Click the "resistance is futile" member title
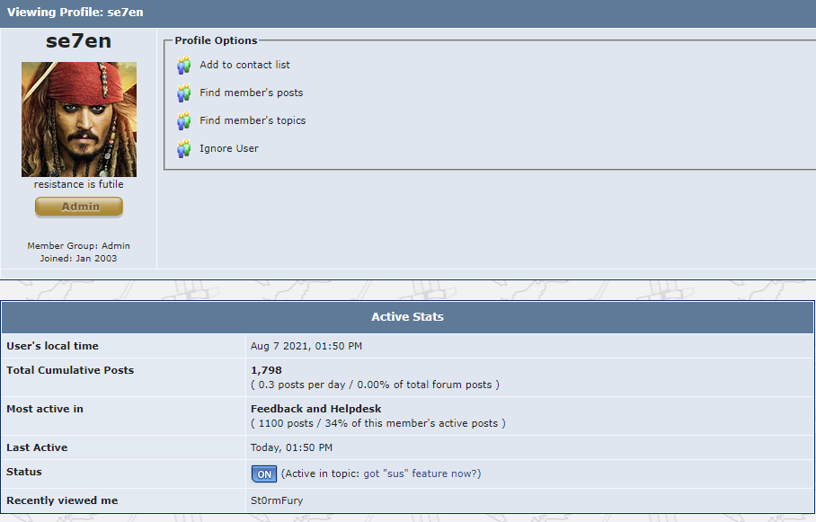This screenshot has height=522, width=816. click(x=79, y=184)
